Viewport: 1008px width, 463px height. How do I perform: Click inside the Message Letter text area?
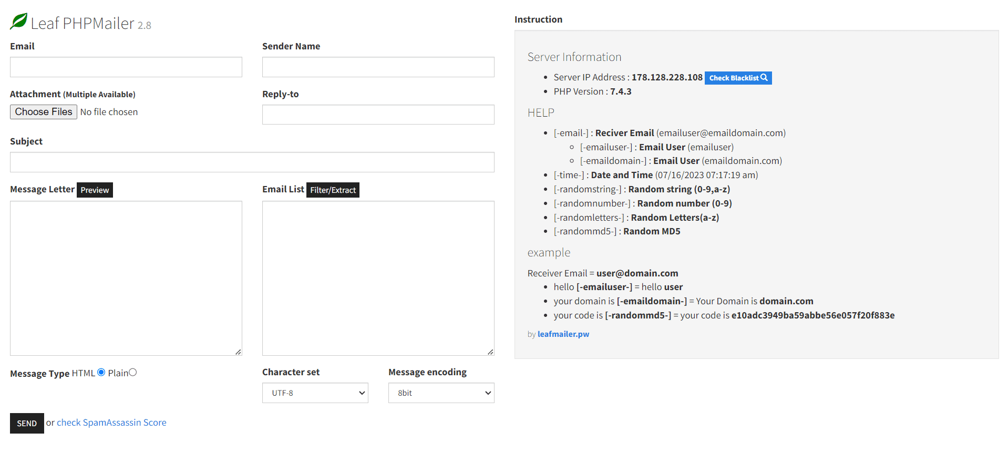126,278
